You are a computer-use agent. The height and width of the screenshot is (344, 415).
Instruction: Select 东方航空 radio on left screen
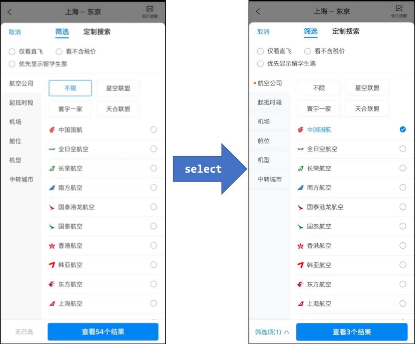153,284
